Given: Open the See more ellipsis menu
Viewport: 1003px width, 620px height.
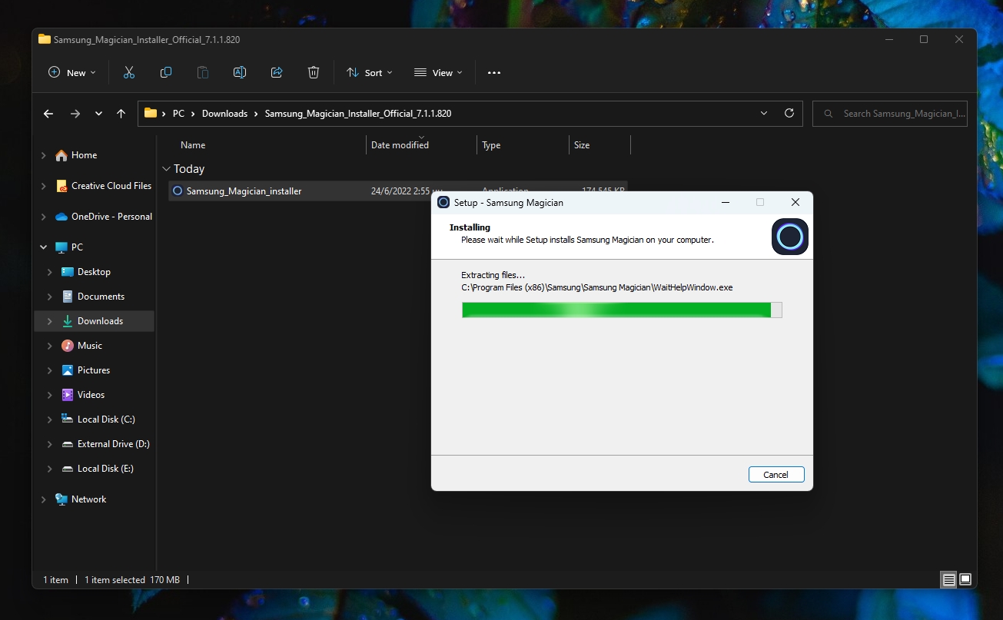Looking at the screenshot, I should 493,72.
